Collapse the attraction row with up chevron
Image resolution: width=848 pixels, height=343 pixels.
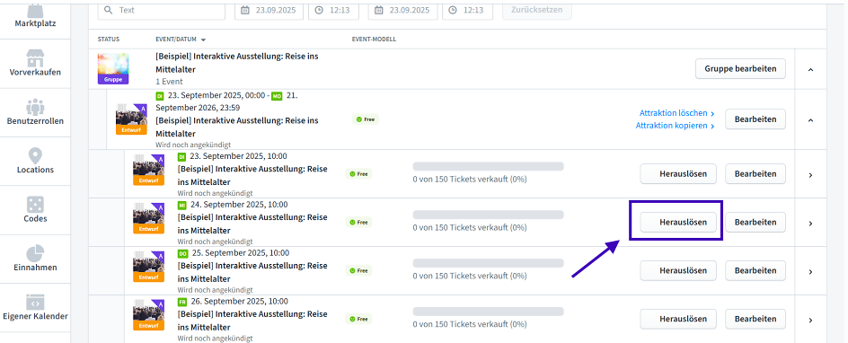coord(810,119)
